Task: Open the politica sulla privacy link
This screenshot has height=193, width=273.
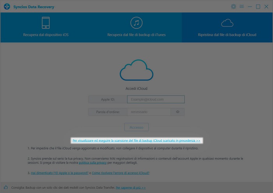Action: (x=93, y=163)
